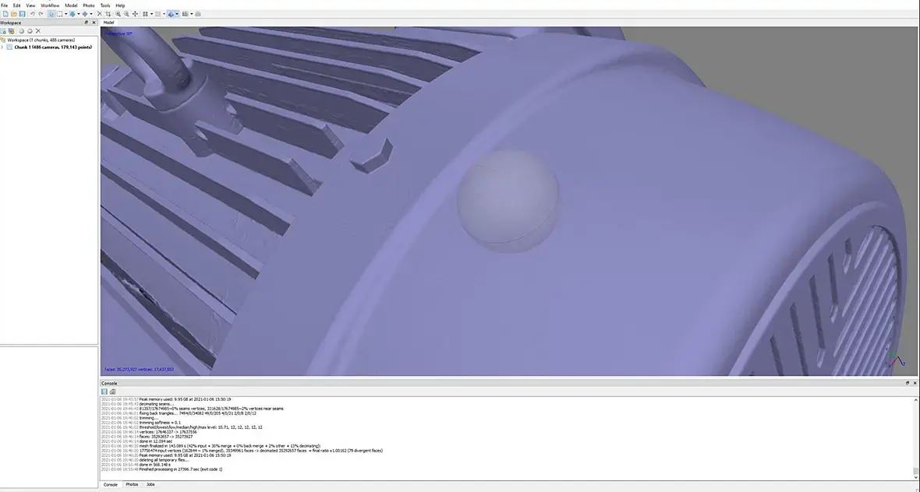Select the Rectangle Selection tool

tap(59, 14)
